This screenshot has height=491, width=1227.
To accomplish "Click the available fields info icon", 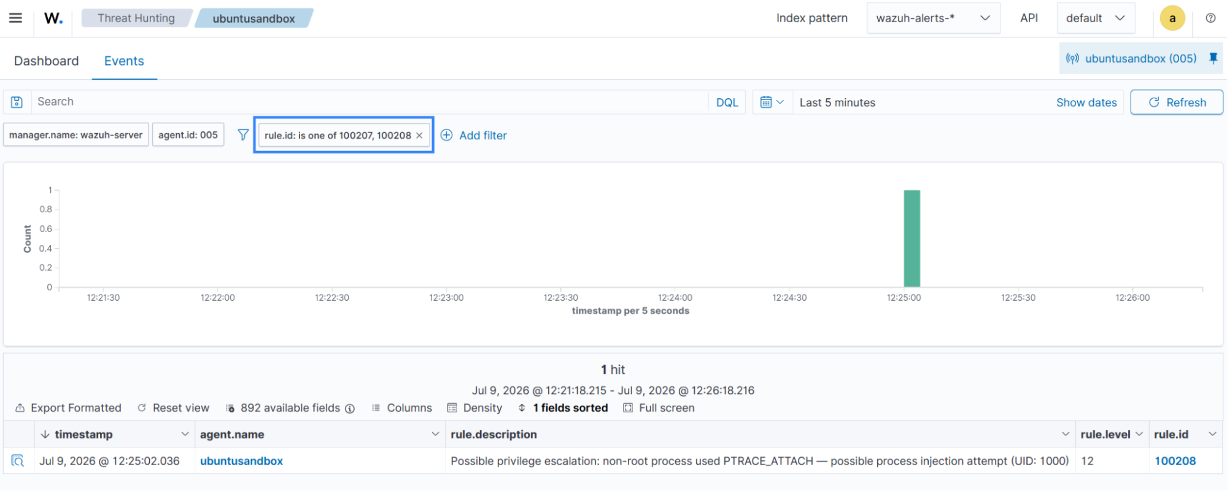I will click(350, 408).
